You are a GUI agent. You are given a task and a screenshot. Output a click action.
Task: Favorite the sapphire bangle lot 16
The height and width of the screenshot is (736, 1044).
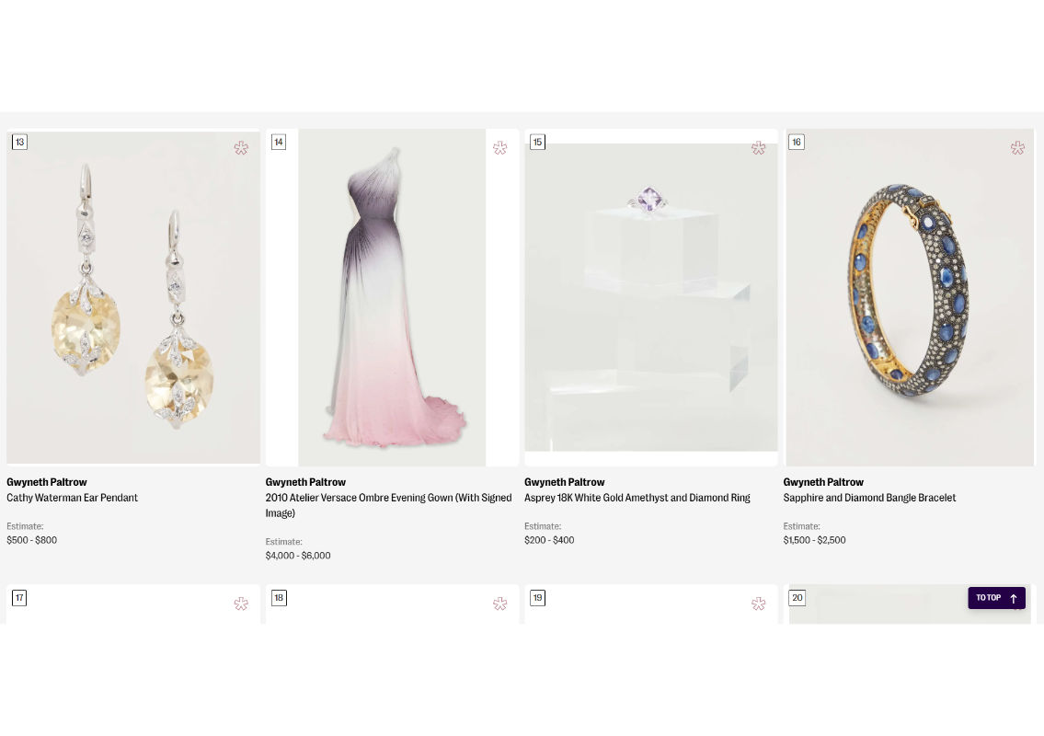pyautogui.click(x=1017, y=147)
